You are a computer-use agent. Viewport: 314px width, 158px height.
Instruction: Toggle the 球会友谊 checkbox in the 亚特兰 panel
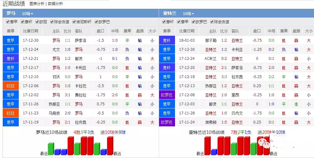point(212,22)
